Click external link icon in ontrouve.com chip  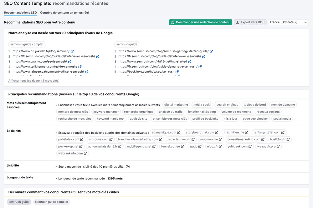[111, 139]
